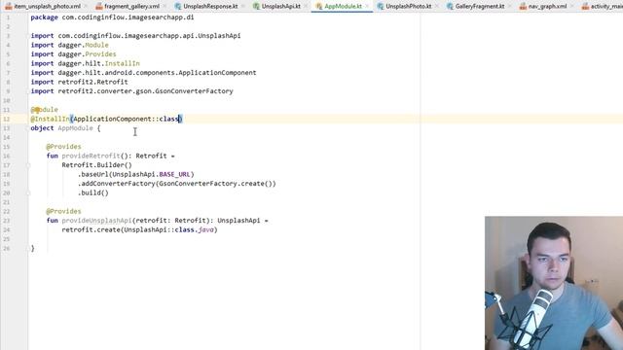The width and height of the screenshot is (623, 350).
Task: Click the package declaration line
Action: pos(113,17)
